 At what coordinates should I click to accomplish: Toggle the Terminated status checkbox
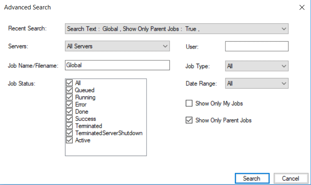[x=69, y=126]
